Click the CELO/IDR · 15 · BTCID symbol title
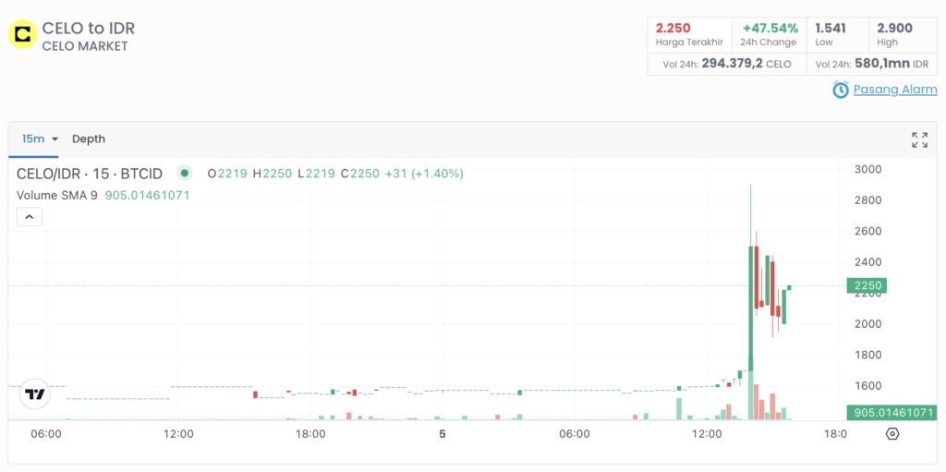This screenshot has height=472, width=946. [90, 174]
